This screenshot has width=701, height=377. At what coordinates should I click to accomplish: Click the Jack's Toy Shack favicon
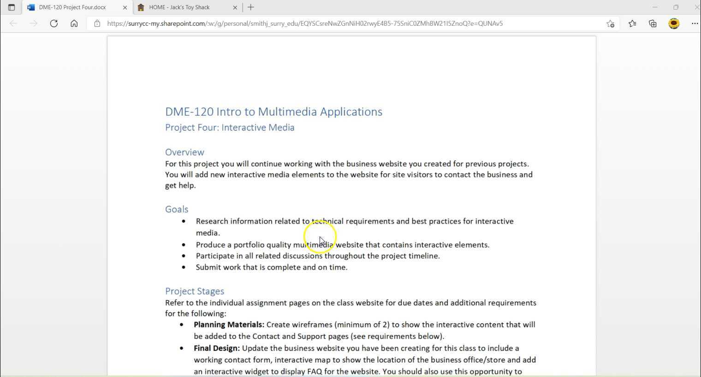[x=141, y=7]
